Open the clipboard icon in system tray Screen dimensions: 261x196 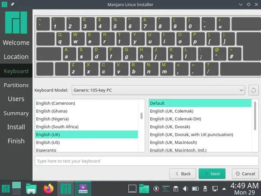click(176, 189)
